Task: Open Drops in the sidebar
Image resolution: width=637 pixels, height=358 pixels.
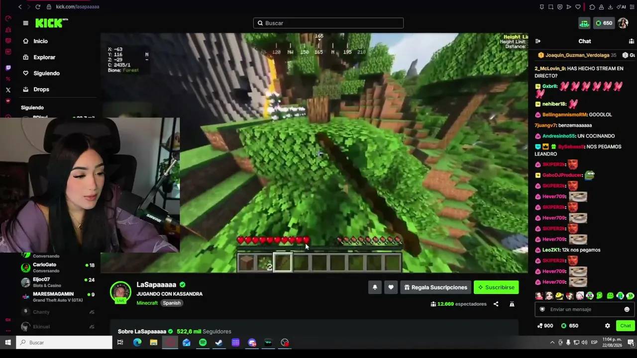Action: tap(36, 89)
